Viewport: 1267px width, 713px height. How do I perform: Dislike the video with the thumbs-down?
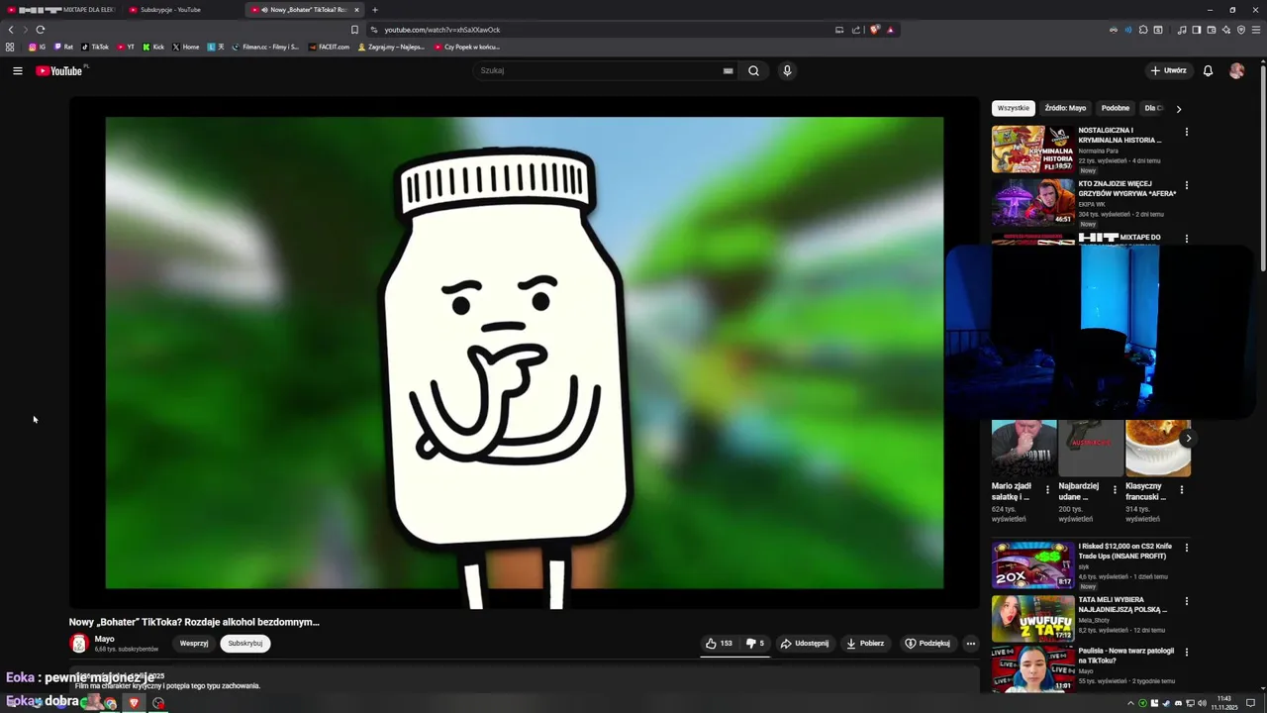coord(755,644)
